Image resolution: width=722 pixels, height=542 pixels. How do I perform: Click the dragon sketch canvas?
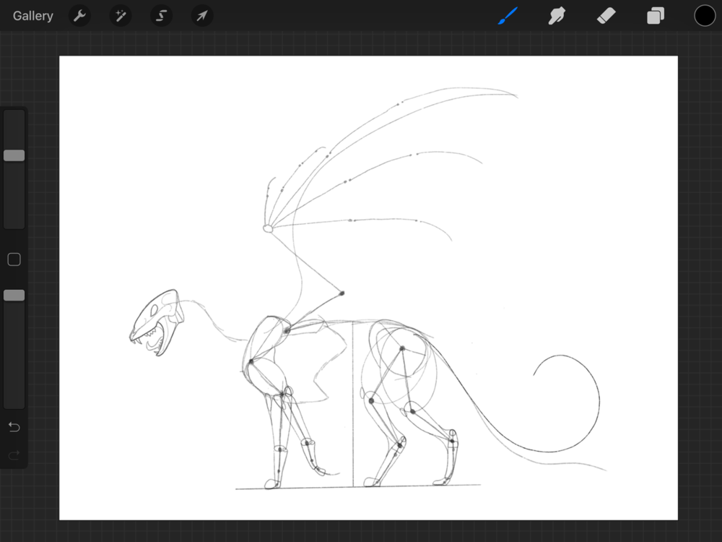[x=368, y=288]
